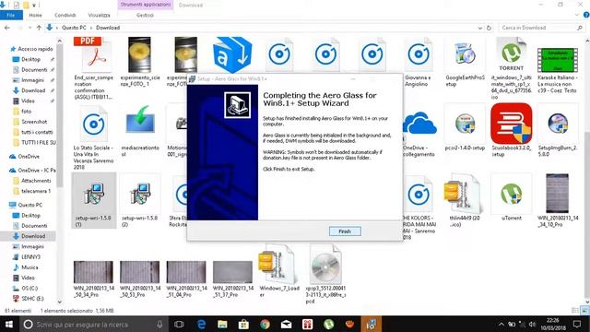This screenshot has height=332, width=590.
Task: Select the Gestisci ribbon tab
Action: (x=145, y=15)
